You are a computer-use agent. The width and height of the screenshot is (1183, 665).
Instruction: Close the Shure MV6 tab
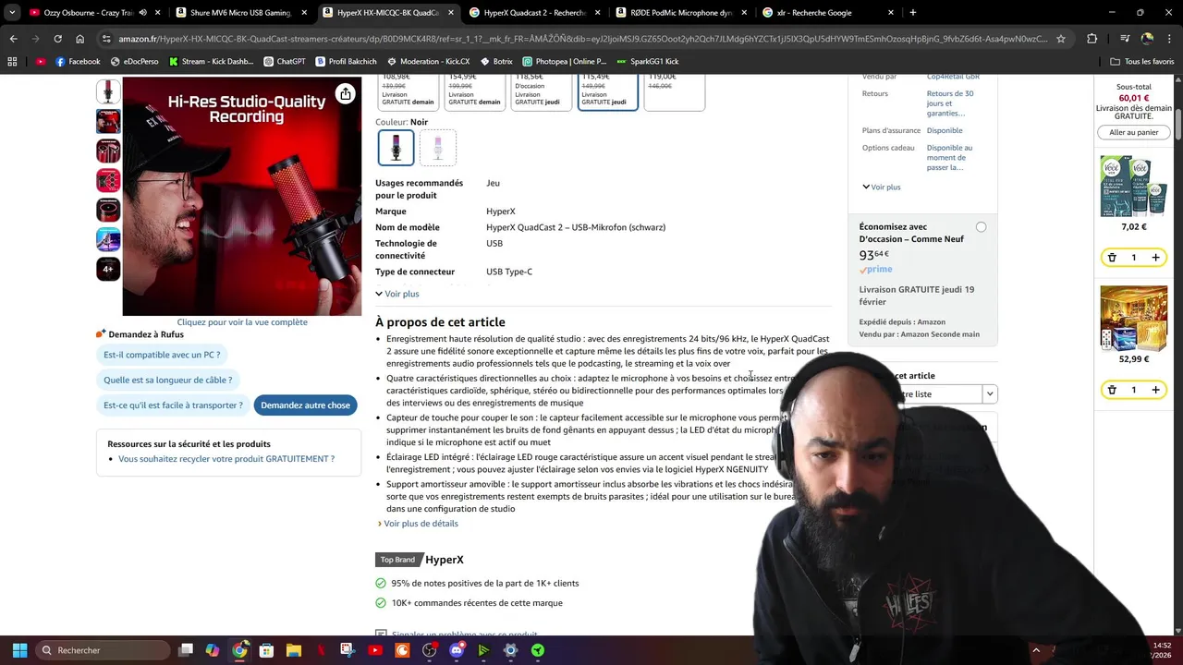(x=304, y=13)
